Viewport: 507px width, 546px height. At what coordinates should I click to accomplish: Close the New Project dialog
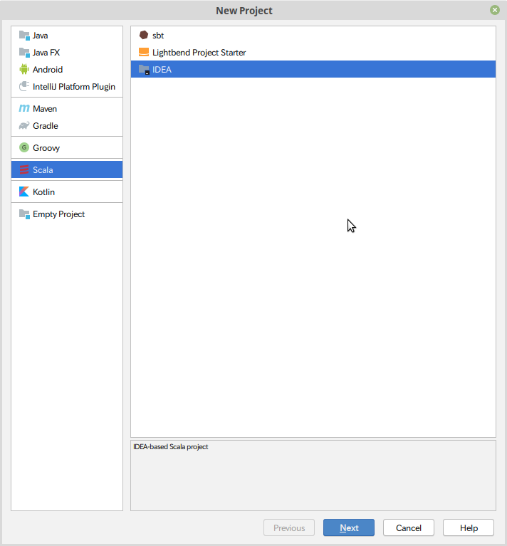tap(494, 10)
